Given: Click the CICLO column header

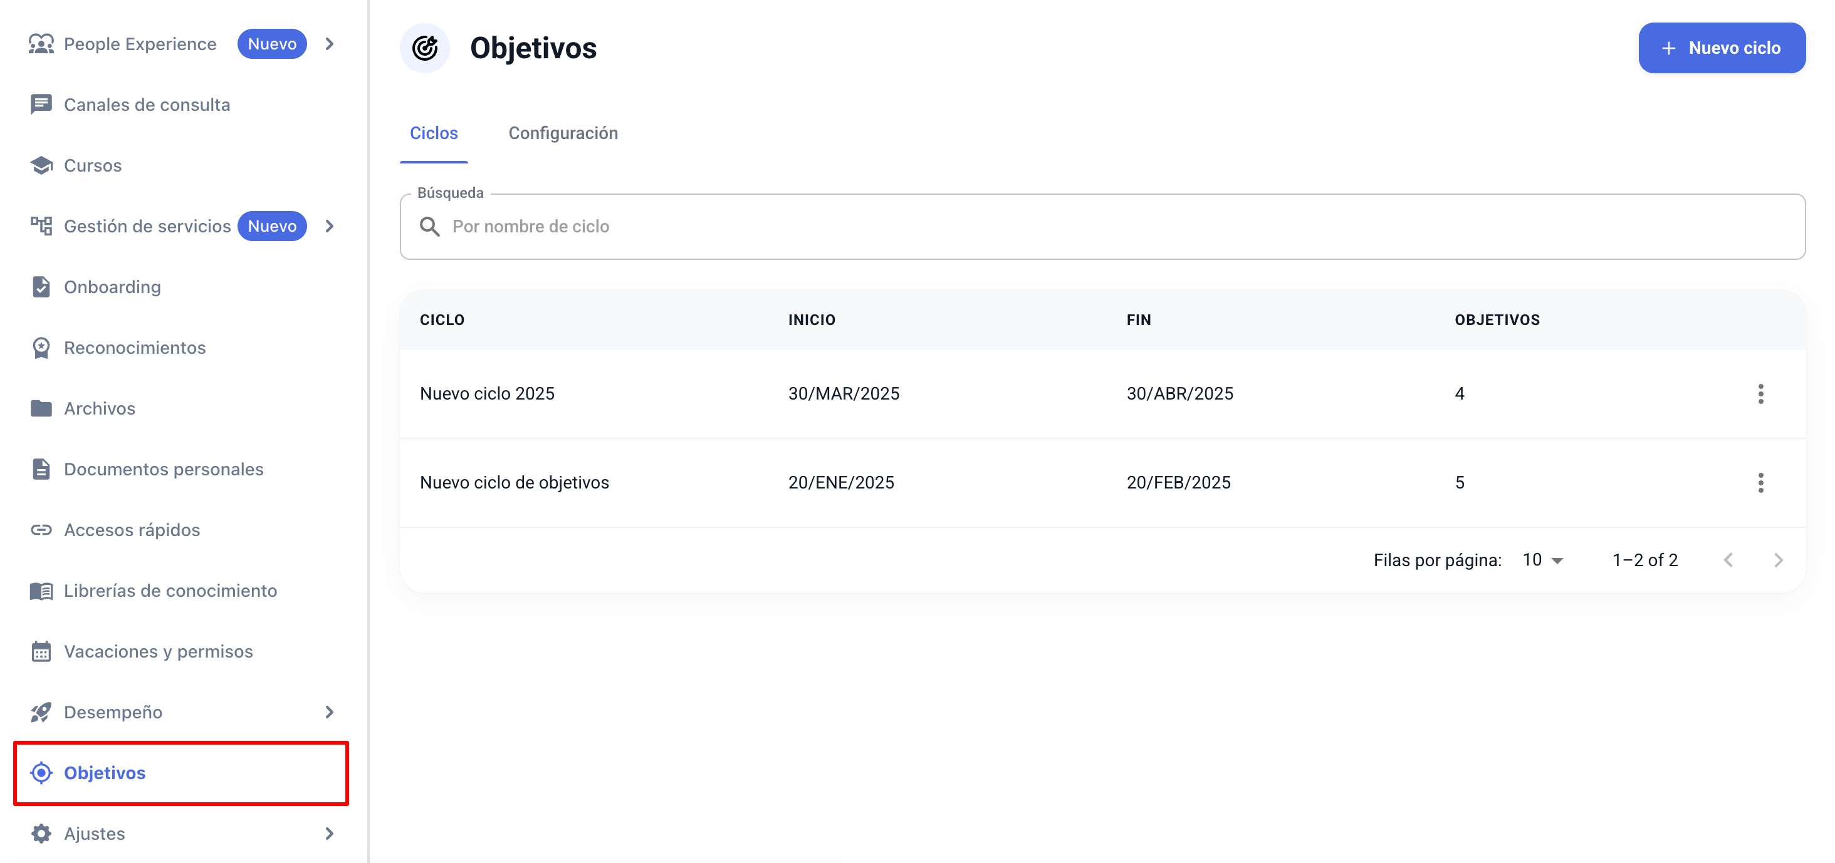Looking at the screenshot, I should [x=442, y=319].
